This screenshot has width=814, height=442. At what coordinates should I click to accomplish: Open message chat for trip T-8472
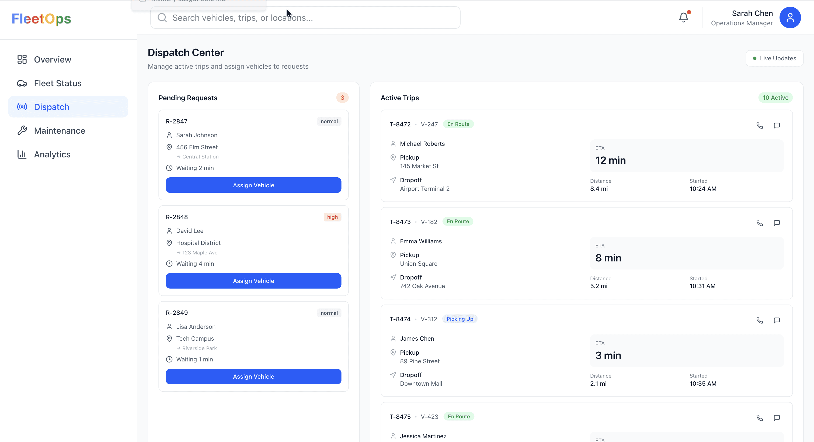point(777,126)
